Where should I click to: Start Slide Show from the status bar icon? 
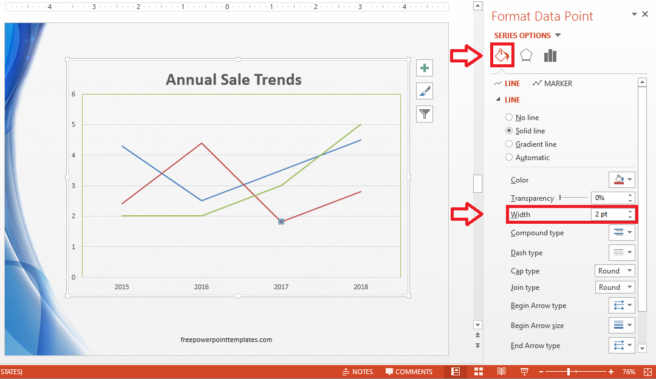pyautogui.click(x=524, y=371)
